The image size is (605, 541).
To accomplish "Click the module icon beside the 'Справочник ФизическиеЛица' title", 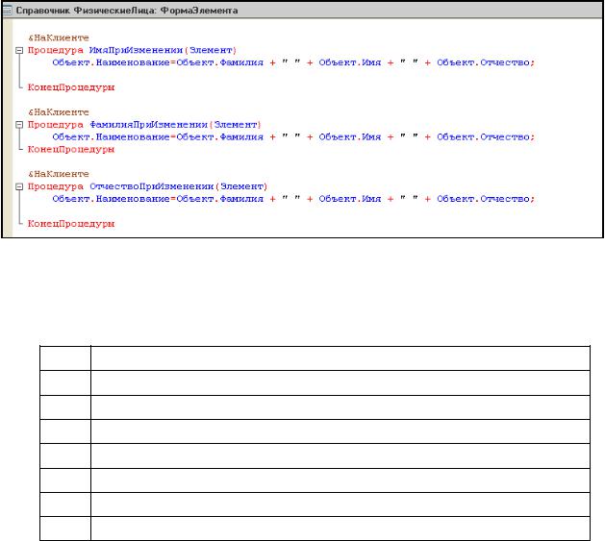I will (8, 11).
